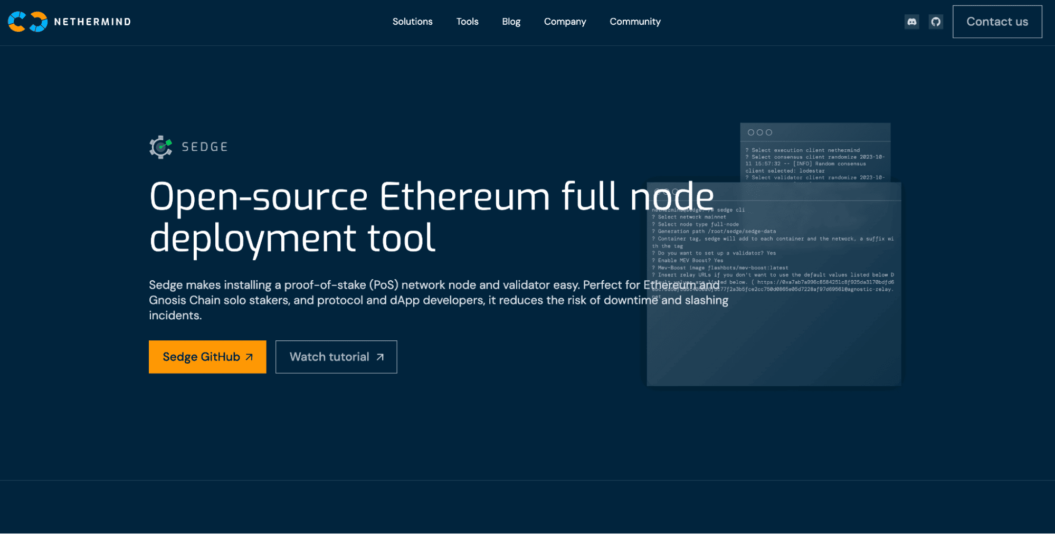Open the Discord icon link
This screenshot has width=1055, height=534.
point(911,22)
